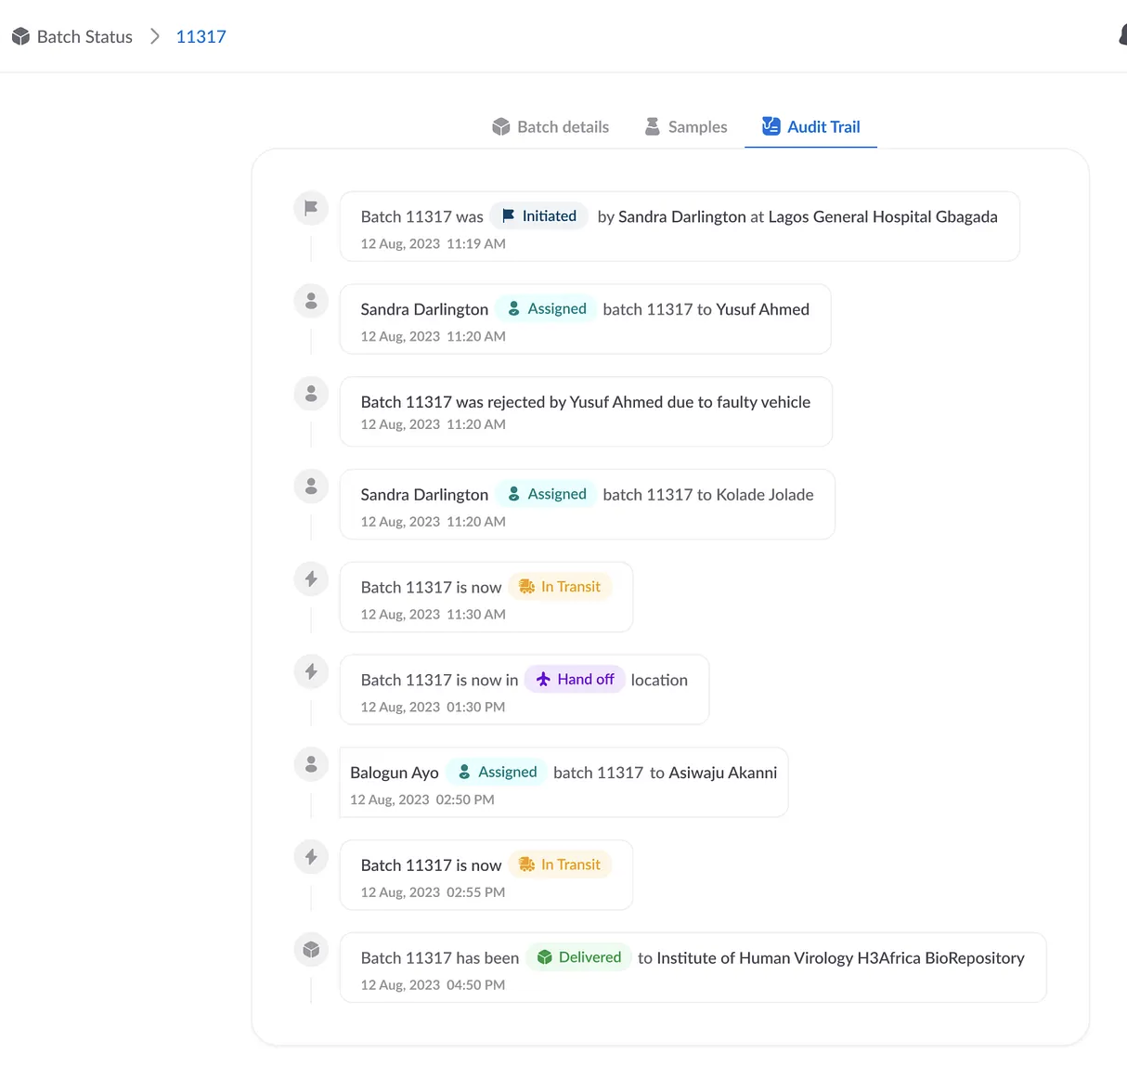Click the lightning icon beside the Hand off entry

pos(311,671)
